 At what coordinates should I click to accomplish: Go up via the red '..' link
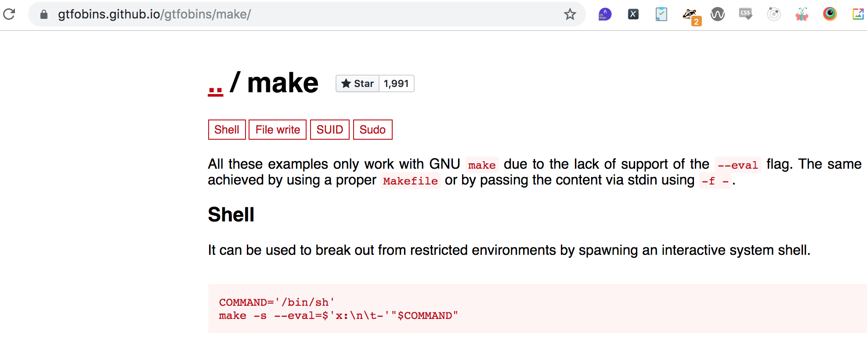pos(215,90)
